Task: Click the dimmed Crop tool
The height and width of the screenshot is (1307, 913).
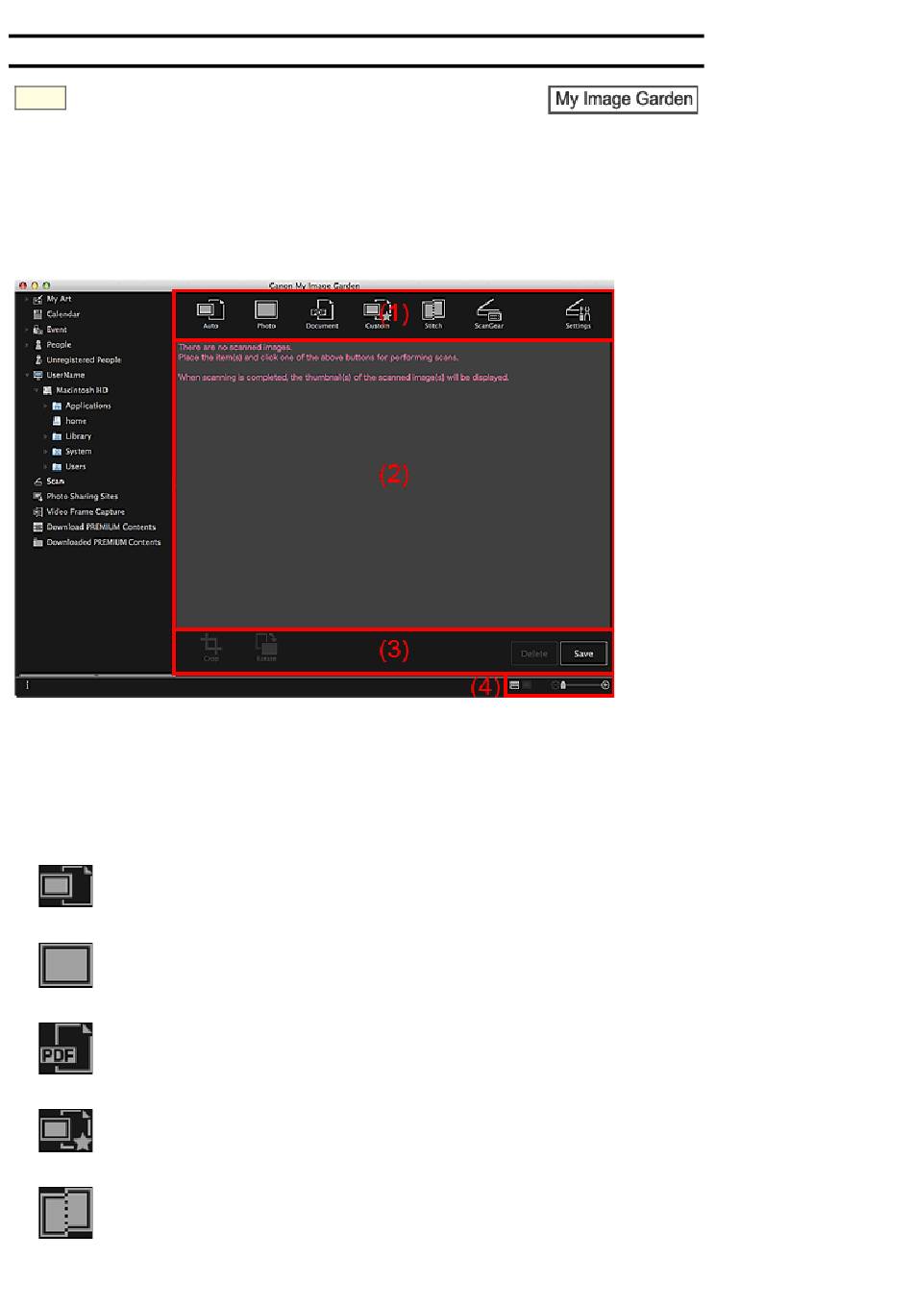Action: point(211,649)
